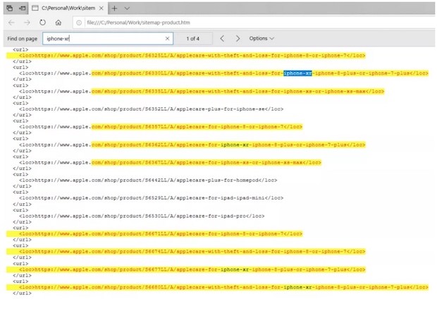Go to next find result
Screen dimensions: 437x311
[x=238, y=39]
